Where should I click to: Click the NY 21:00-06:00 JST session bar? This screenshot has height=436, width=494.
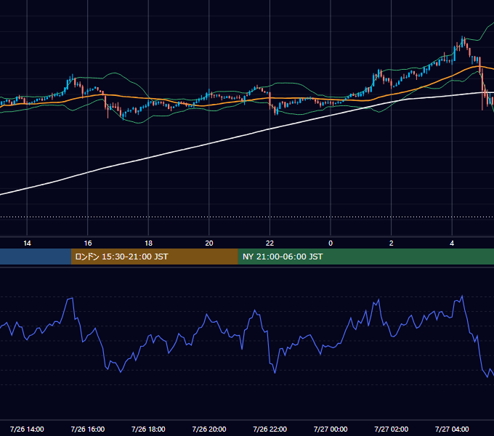point(365,257)
